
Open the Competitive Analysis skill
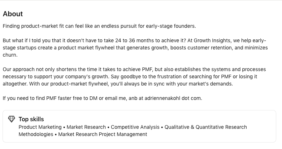coord(135,127)
